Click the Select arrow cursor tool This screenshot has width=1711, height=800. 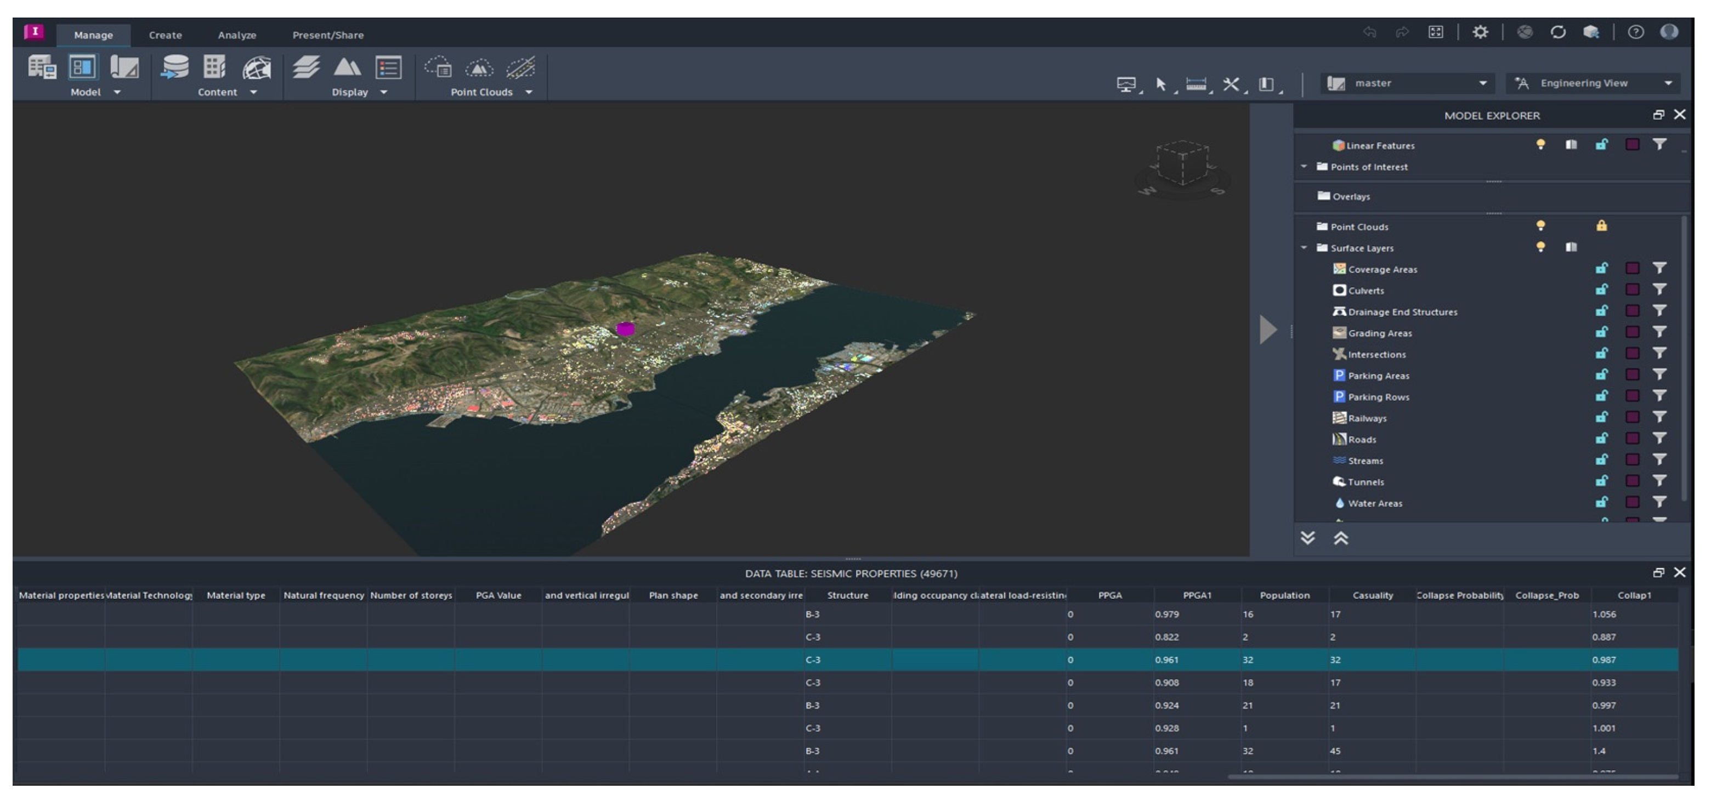point(1160,84)
